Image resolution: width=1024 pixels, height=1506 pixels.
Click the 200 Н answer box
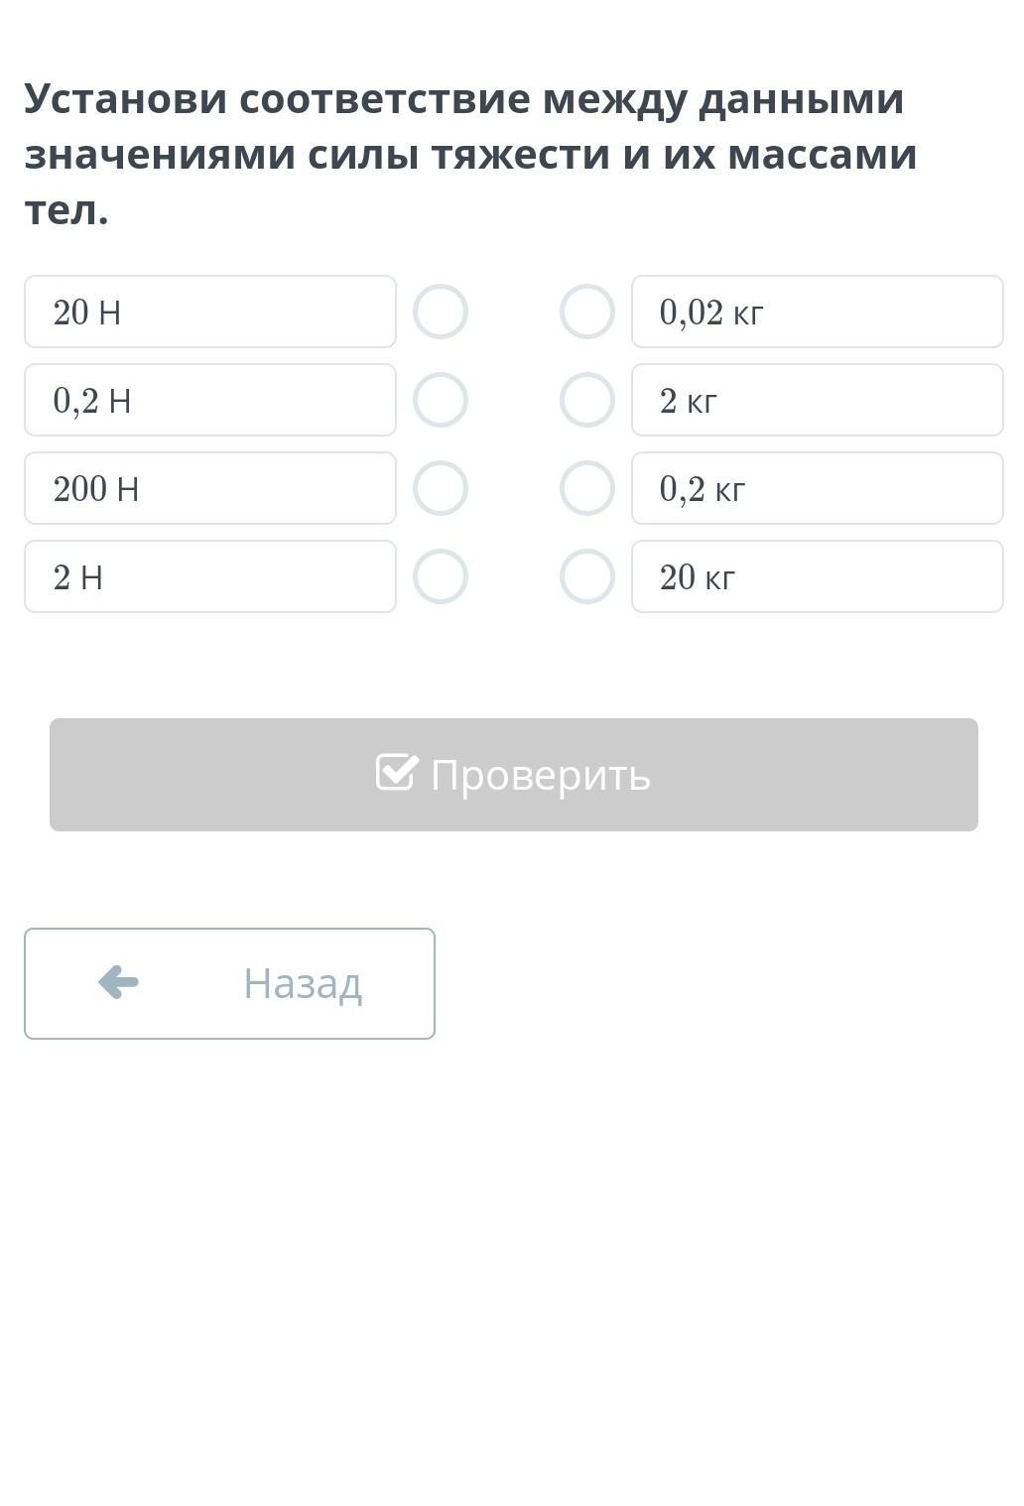[210, 488]
